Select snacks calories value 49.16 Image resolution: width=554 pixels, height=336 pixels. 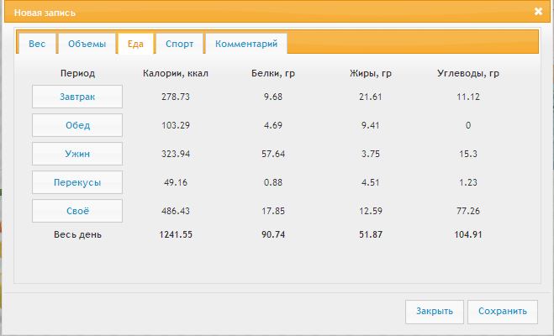pyautogui.click(x=176, y=182)
